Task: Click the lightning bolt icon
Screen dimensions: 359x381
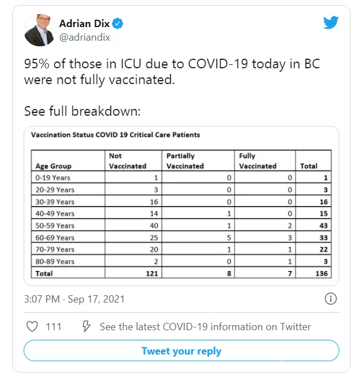Action: (86, 326)
